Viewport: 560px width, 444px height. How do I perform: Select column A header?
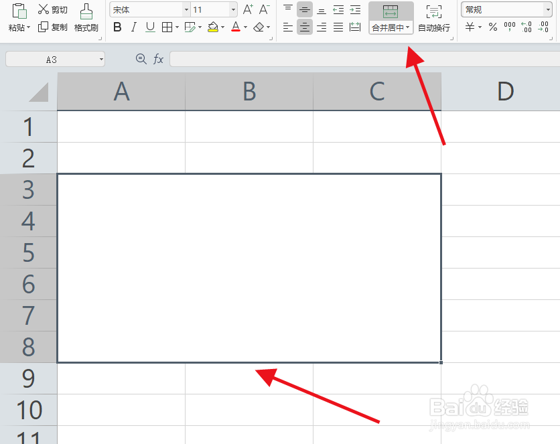[121, 91]
